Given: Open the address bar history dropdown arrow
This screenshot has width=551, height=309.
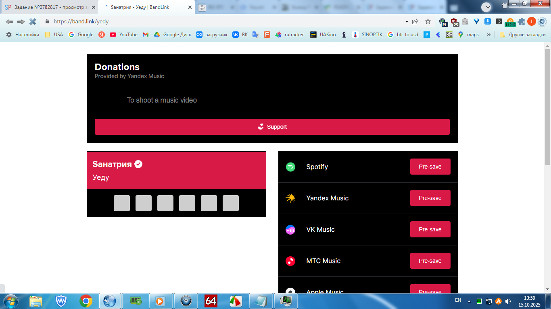Looking at the screenshot, I should pyautogui.click(x=406, y=22).
